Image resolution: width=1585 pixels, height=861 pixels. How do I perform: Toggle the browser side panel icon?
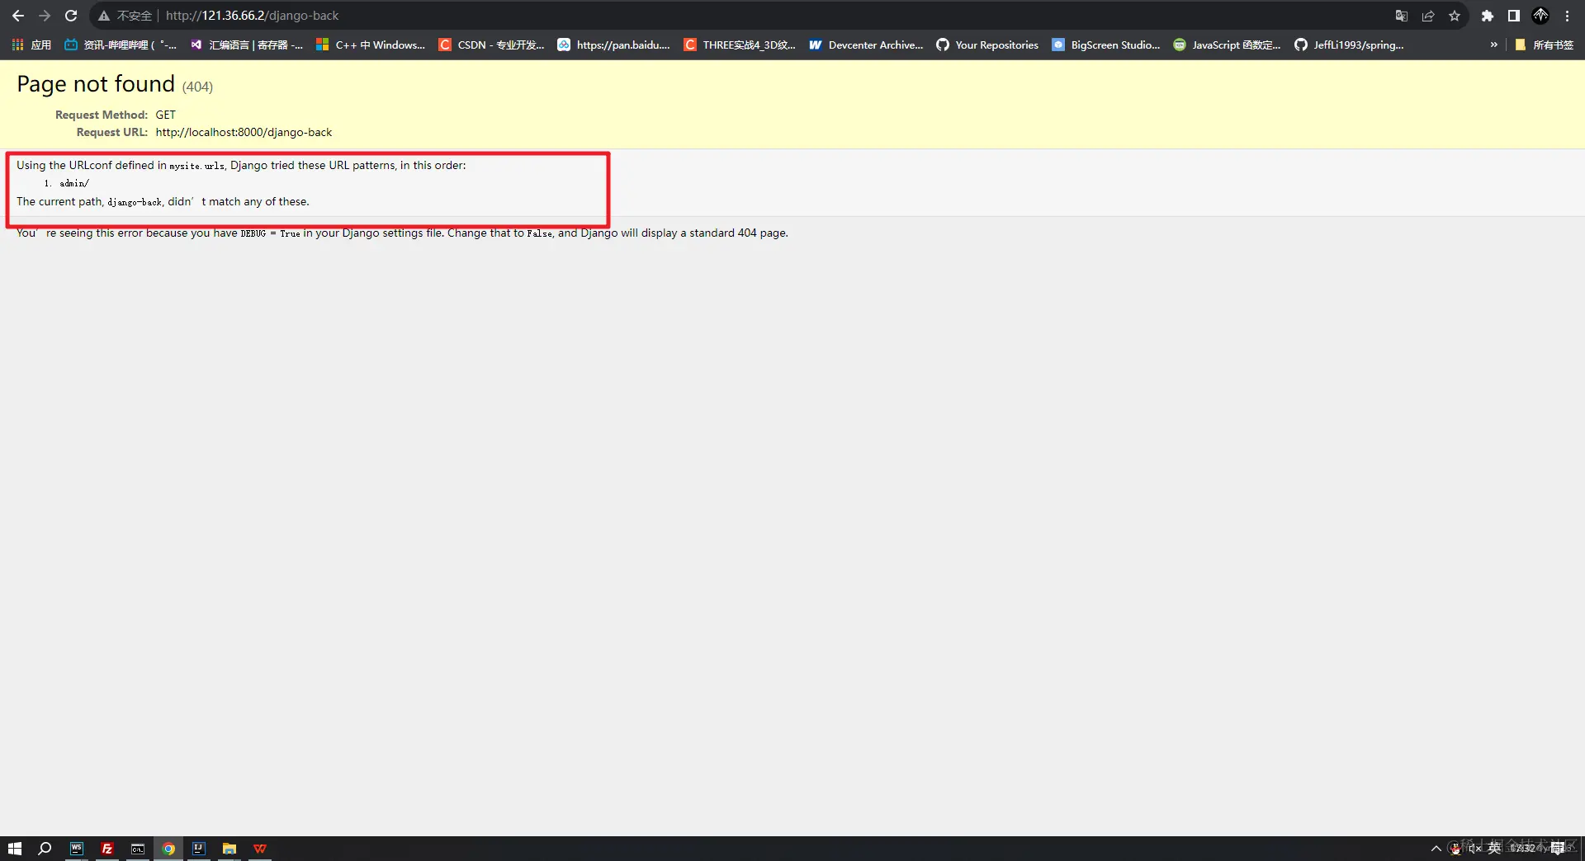click(1514, 16)
